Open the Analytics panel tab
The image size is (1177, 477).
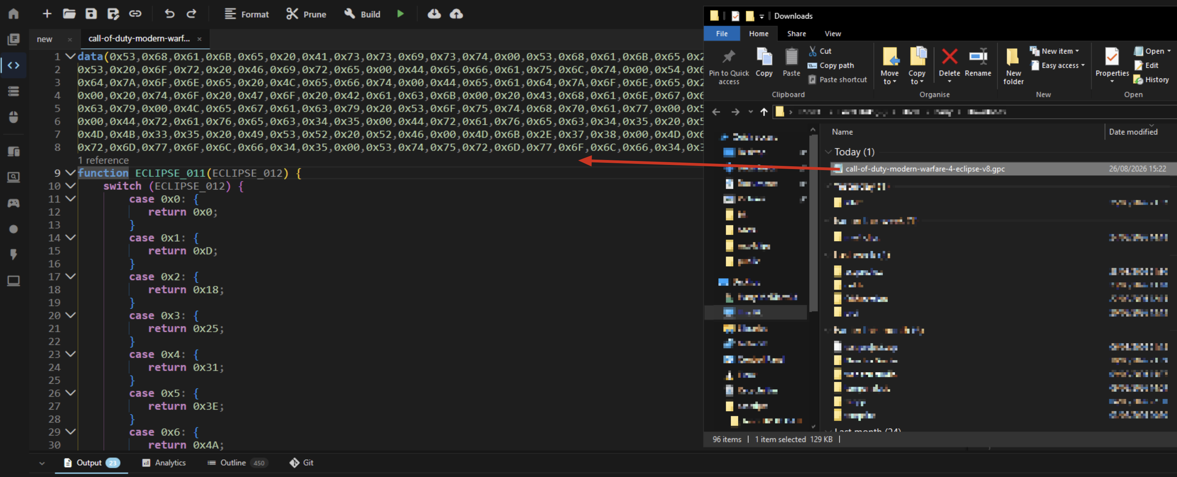163,463
